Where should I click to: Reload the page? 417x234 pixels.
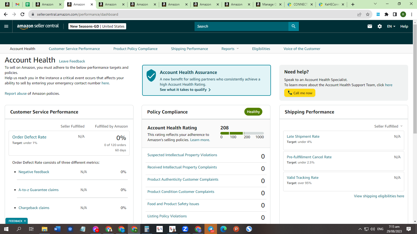[x=22, y=14]
